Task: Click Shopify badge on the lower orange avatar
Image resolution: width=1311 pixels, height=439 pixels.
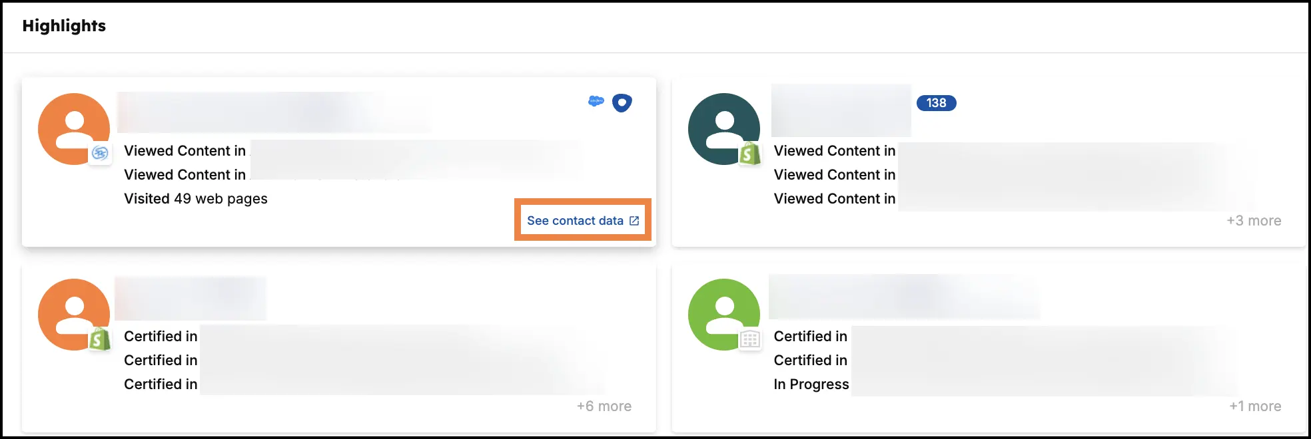Action: (x=100, y=340)
